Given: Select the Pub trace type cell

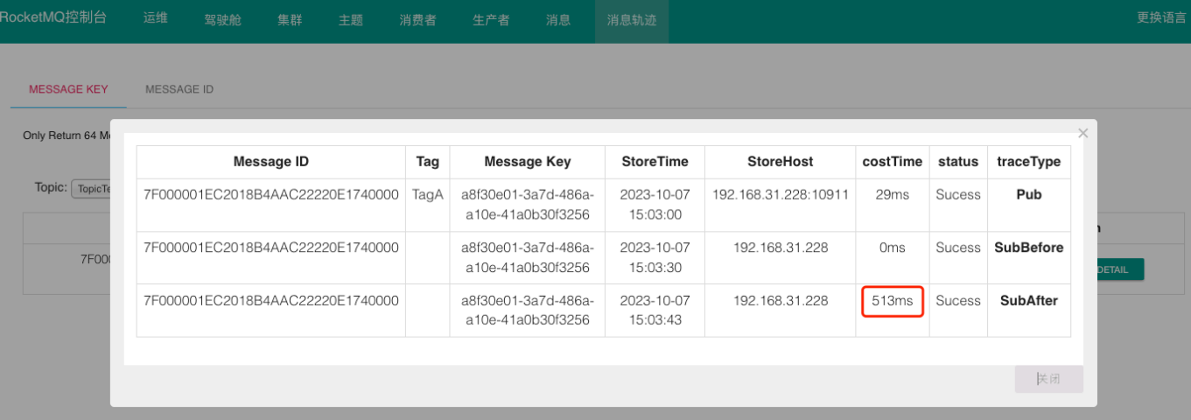Looking at the screenshot, I should click(x=1028, y=195).
